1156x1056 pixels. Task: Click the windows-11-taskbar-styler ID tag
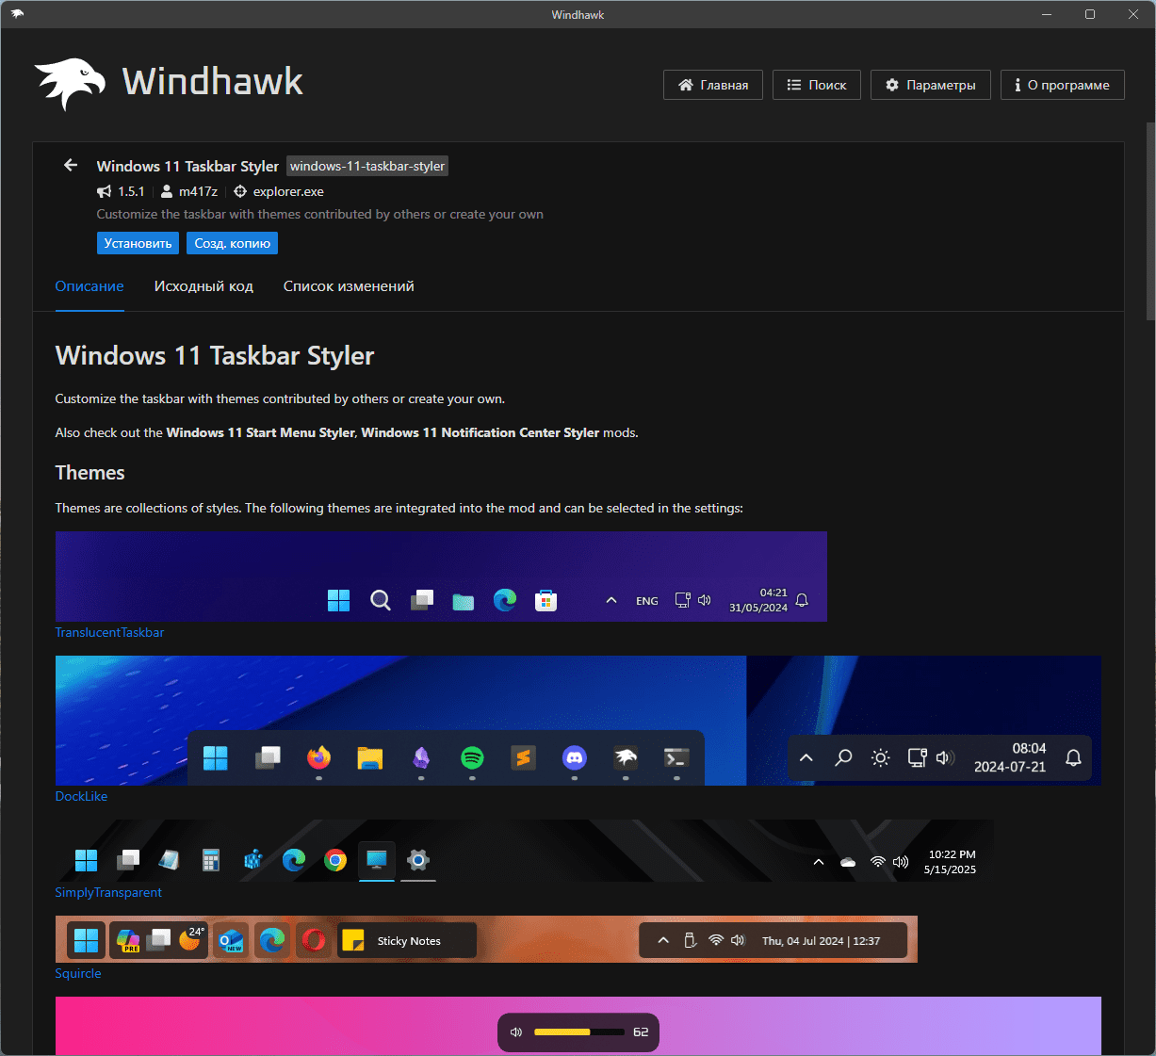pos(367,166)
